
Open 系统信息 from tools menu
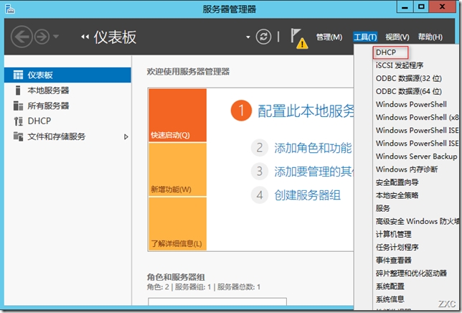tap(390, 299)
